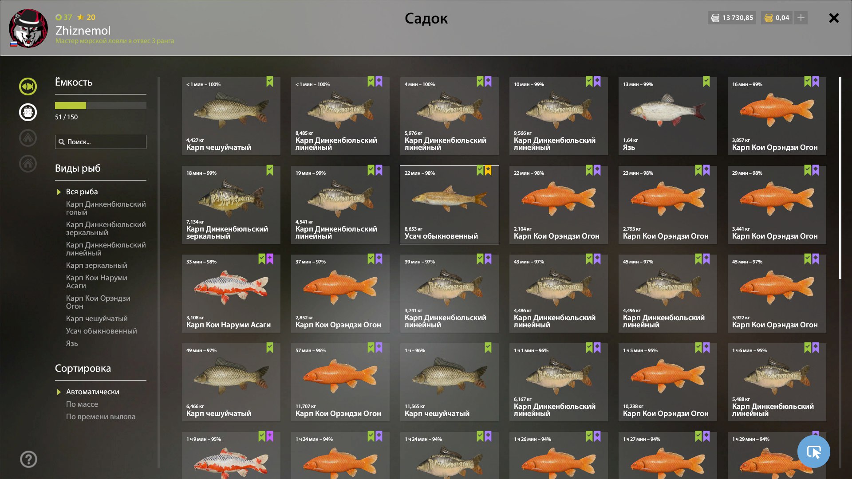Click the silver coins balance icon
Viewport: 852px width, 479px height.
tap(715, 18)
